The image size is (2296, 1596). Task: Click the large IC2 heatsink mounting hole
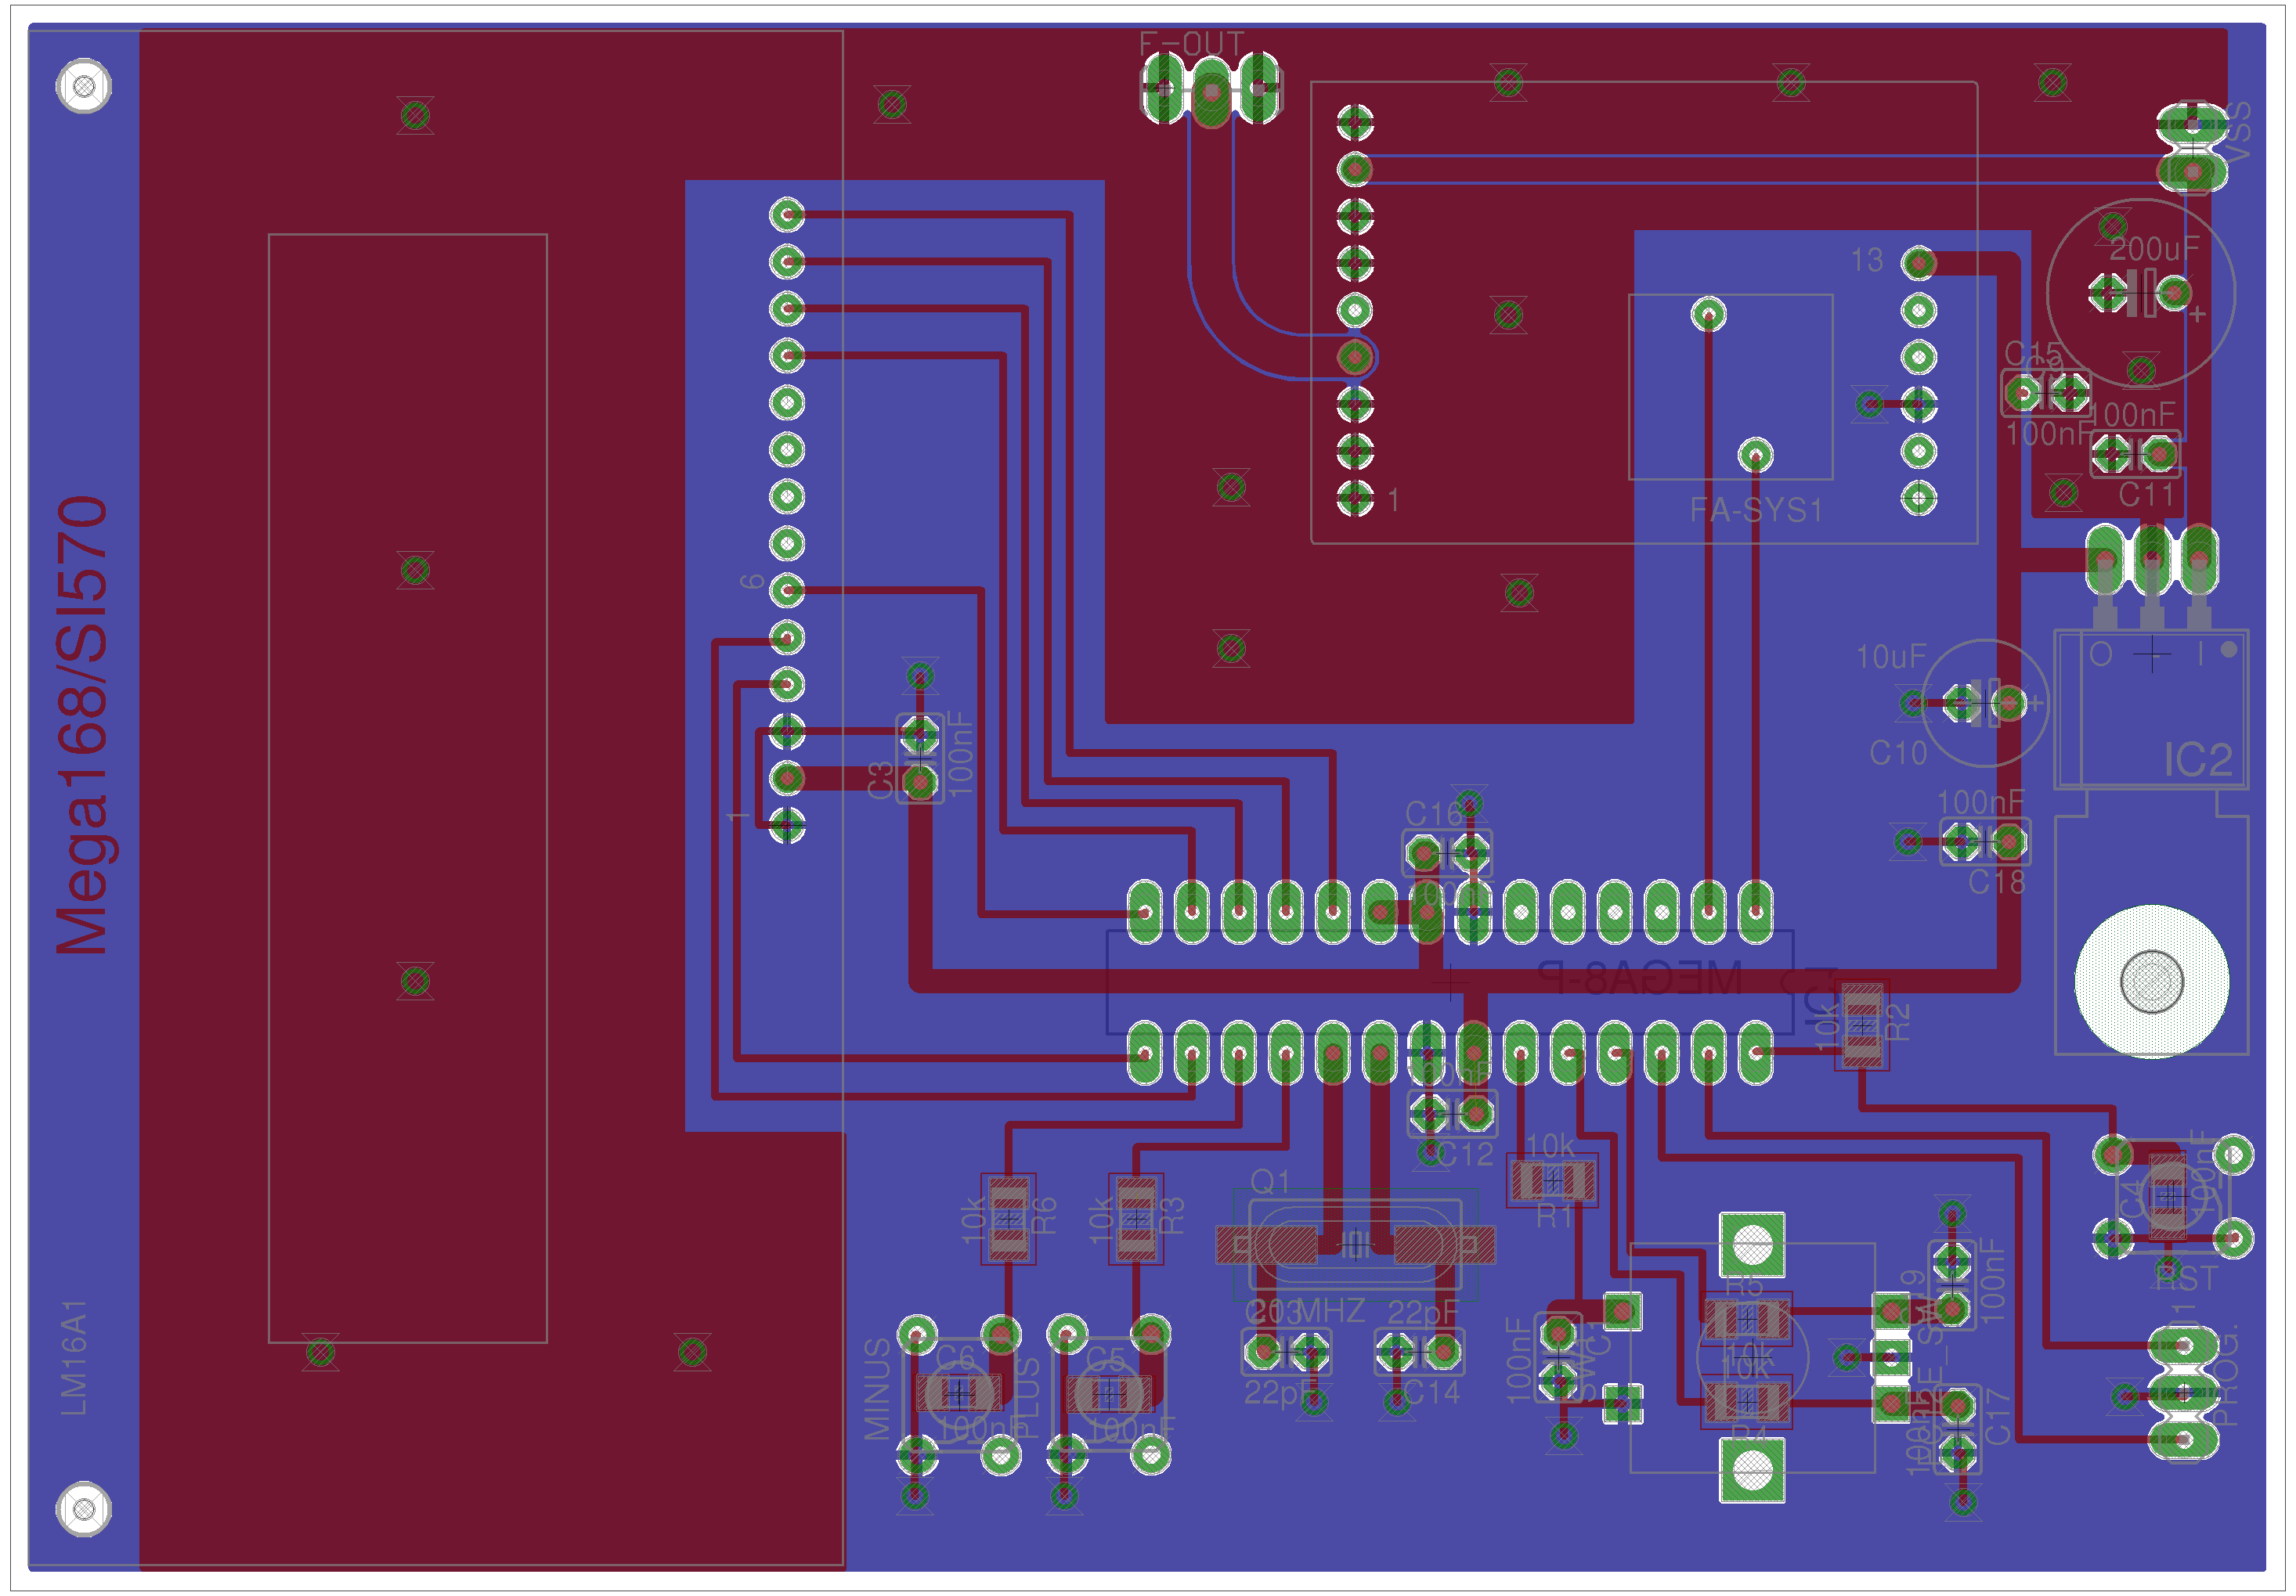(2151, 982)
